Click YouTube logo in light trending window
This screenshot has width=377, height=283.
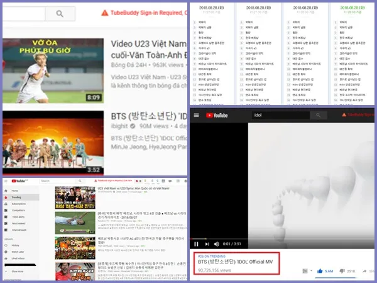[19, 181]
